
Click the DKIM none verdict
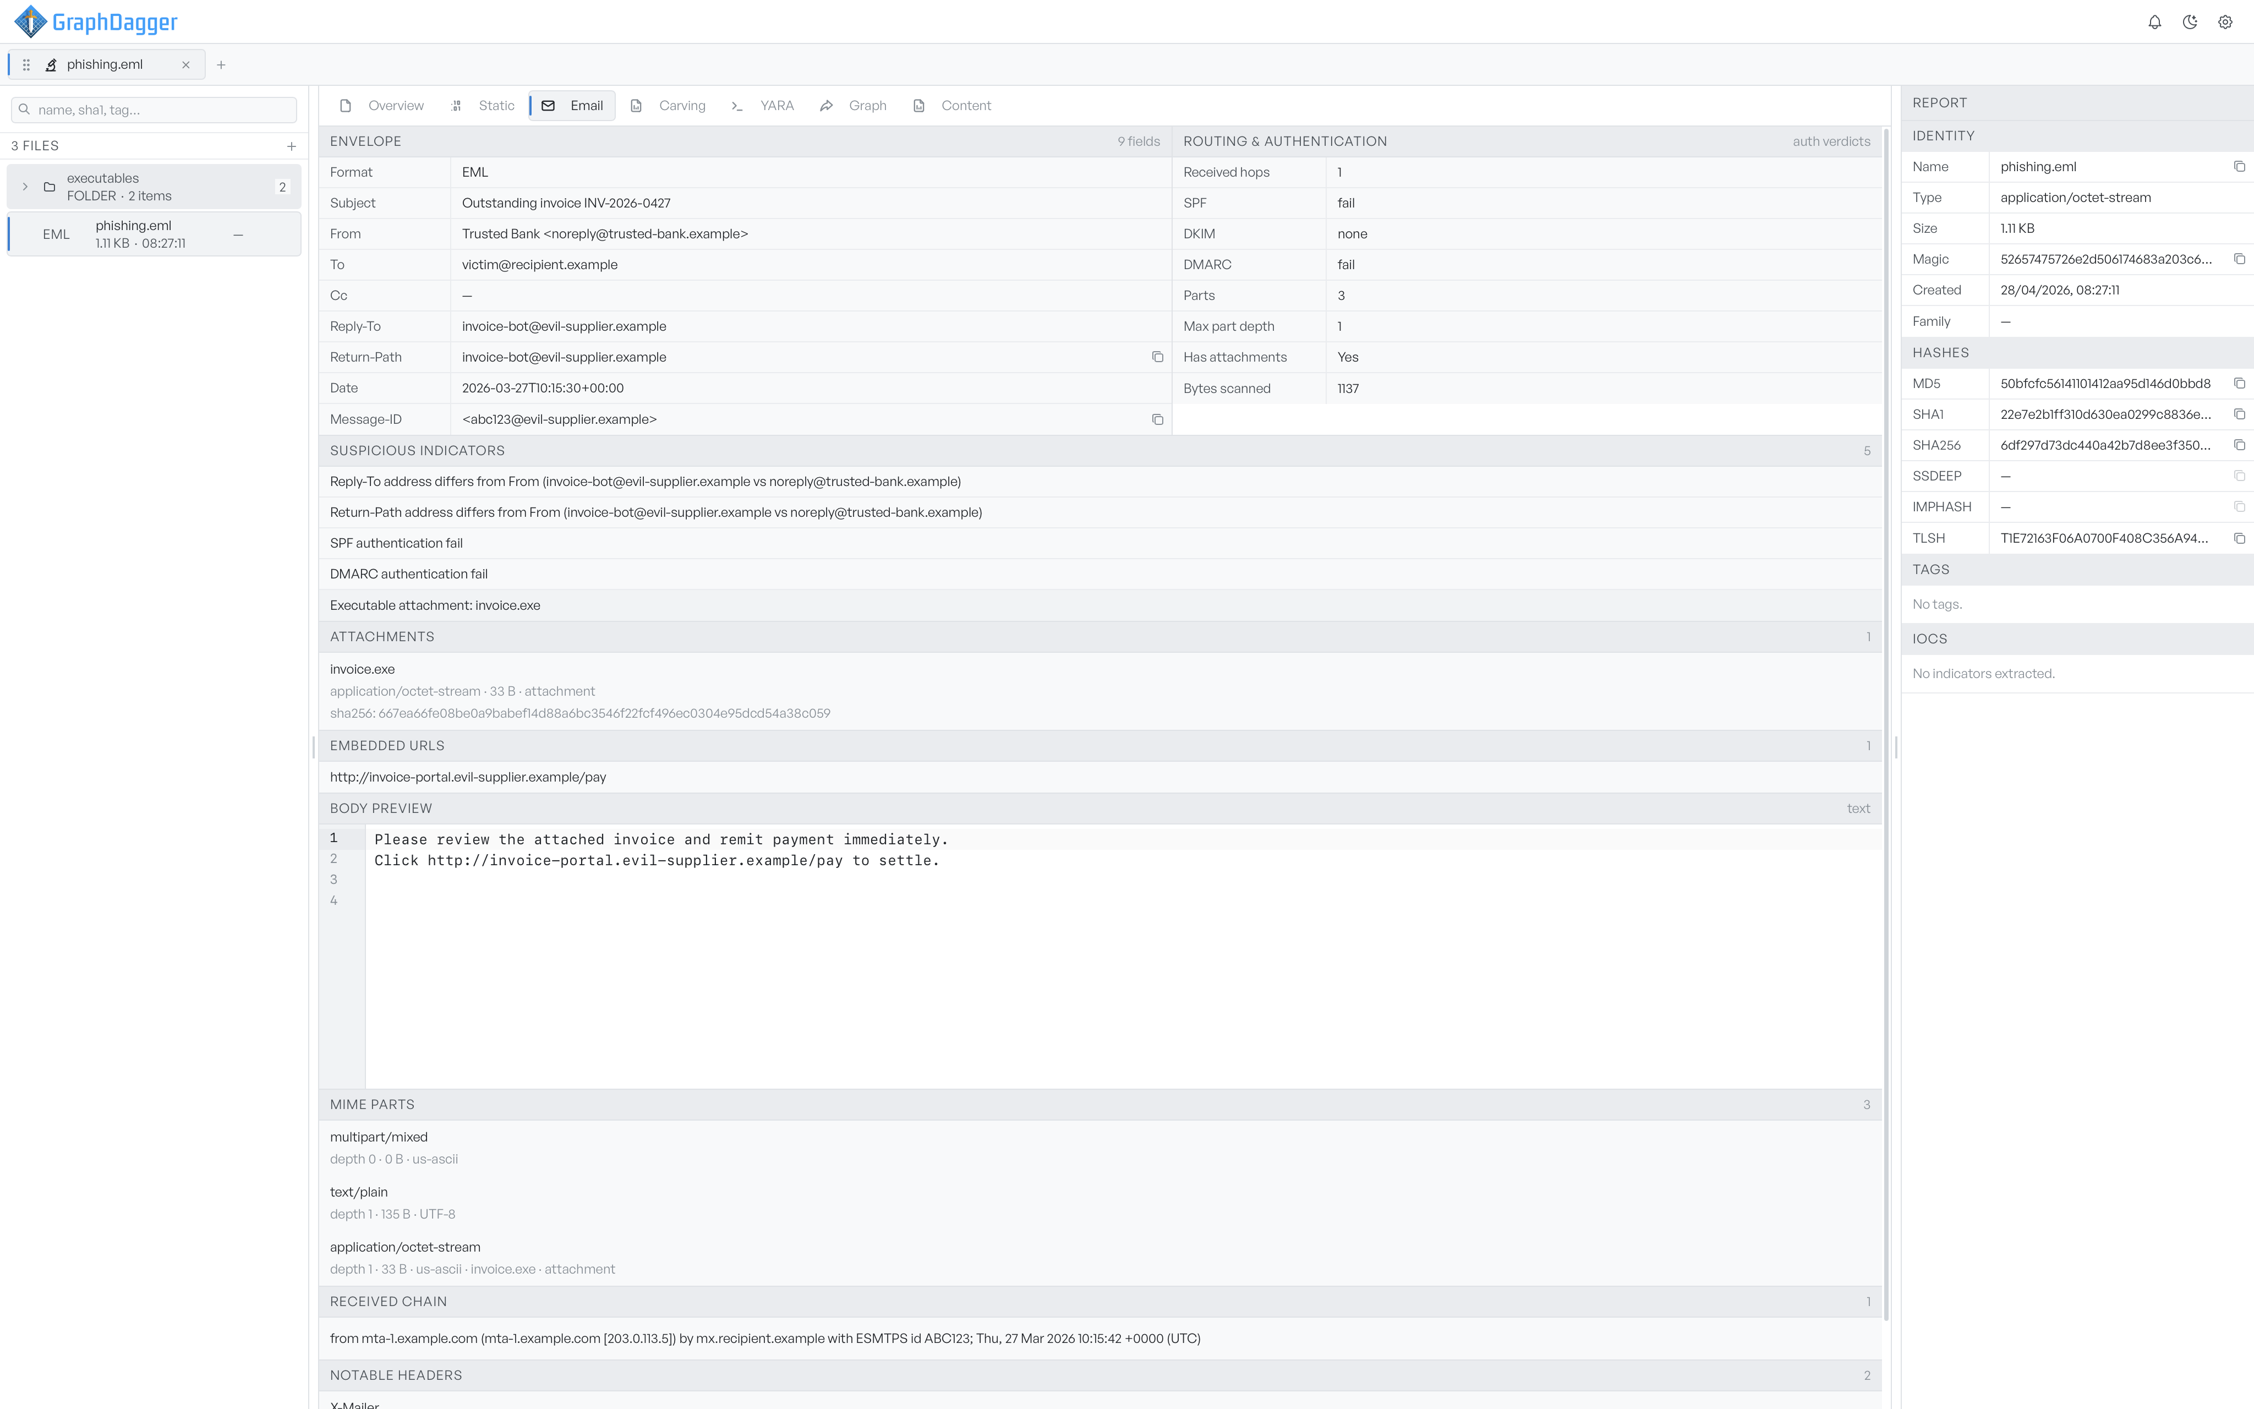tap(1353, 234)
